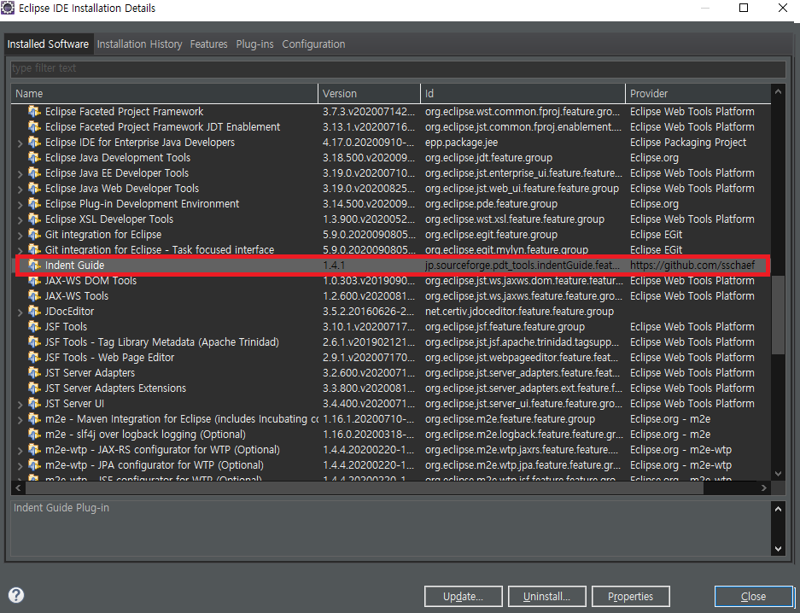Viewport: 800px width, 613px height.
Task: Click the Update... button
Action: [x=464, y=596]
